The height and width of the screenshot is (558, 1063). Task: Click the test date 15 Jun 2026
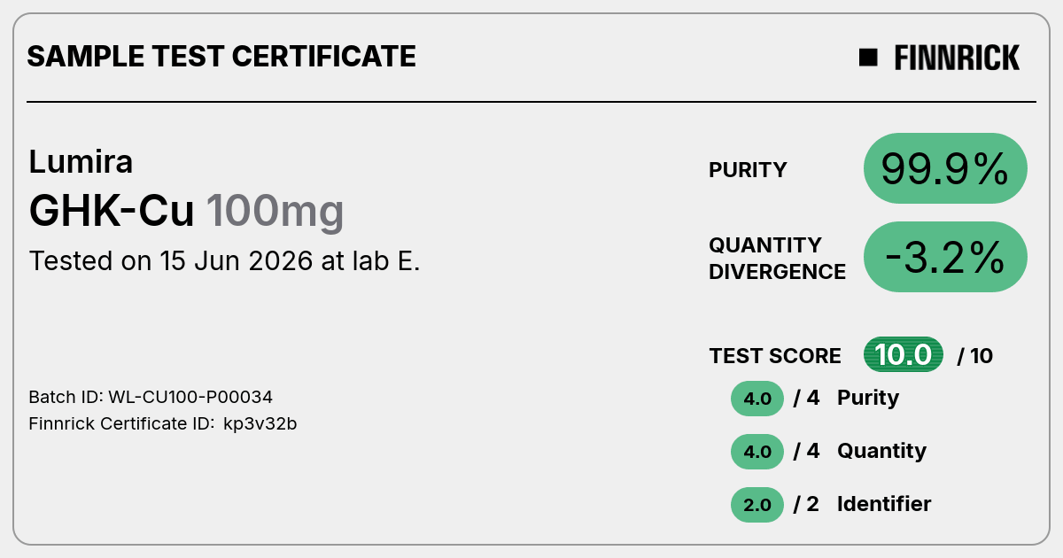[x=236, y=261]
